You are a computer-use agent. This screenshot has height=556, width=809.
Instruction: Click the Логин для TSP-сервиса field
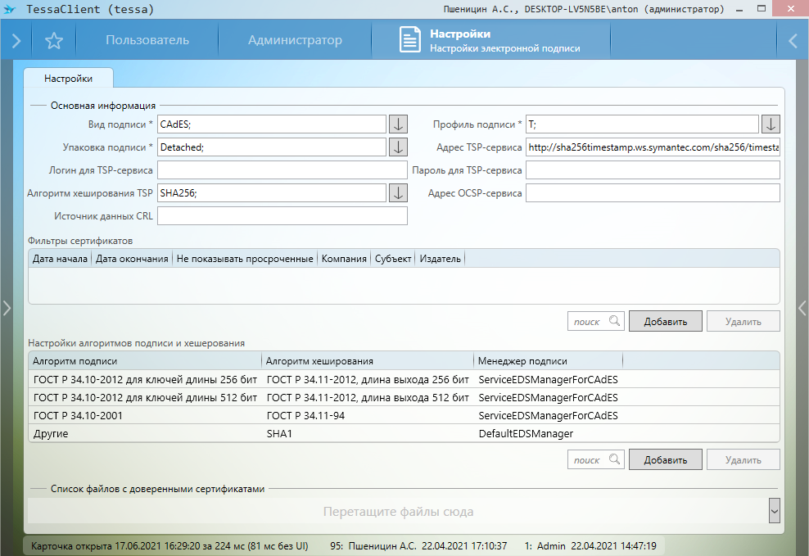(x=282, y=170)
